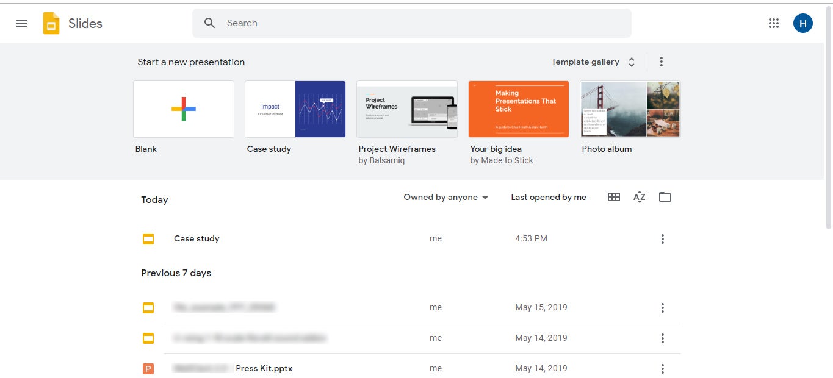Screen dimensions: 833x378
Task: Choose the Your big idea template
Action: tap(519, 109)
